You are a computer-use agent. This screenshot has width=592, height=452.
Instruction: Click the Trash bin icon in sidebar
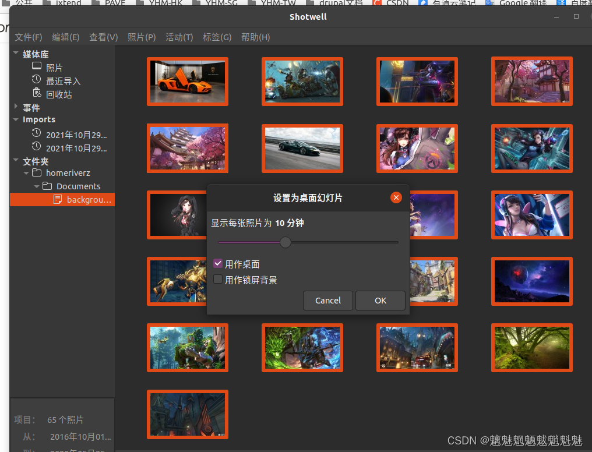pyautogui.click(x=37, y=93)
